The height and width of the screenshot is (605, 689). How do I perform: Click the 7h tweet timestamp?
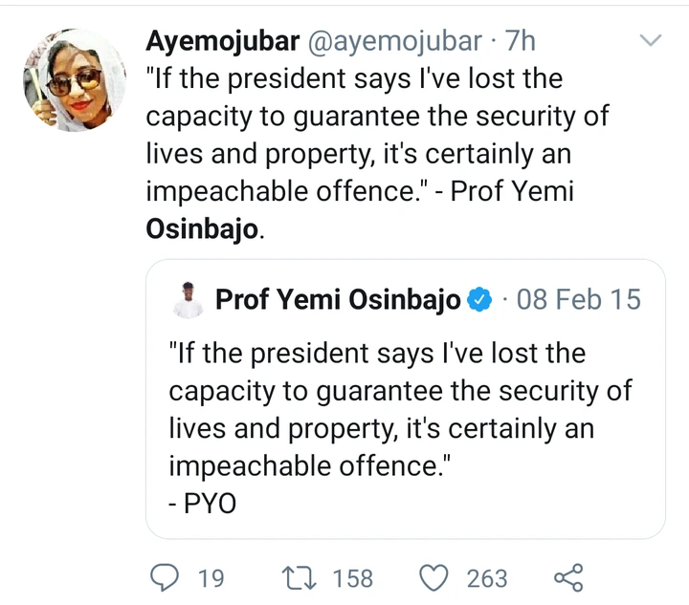coord(519,41)
